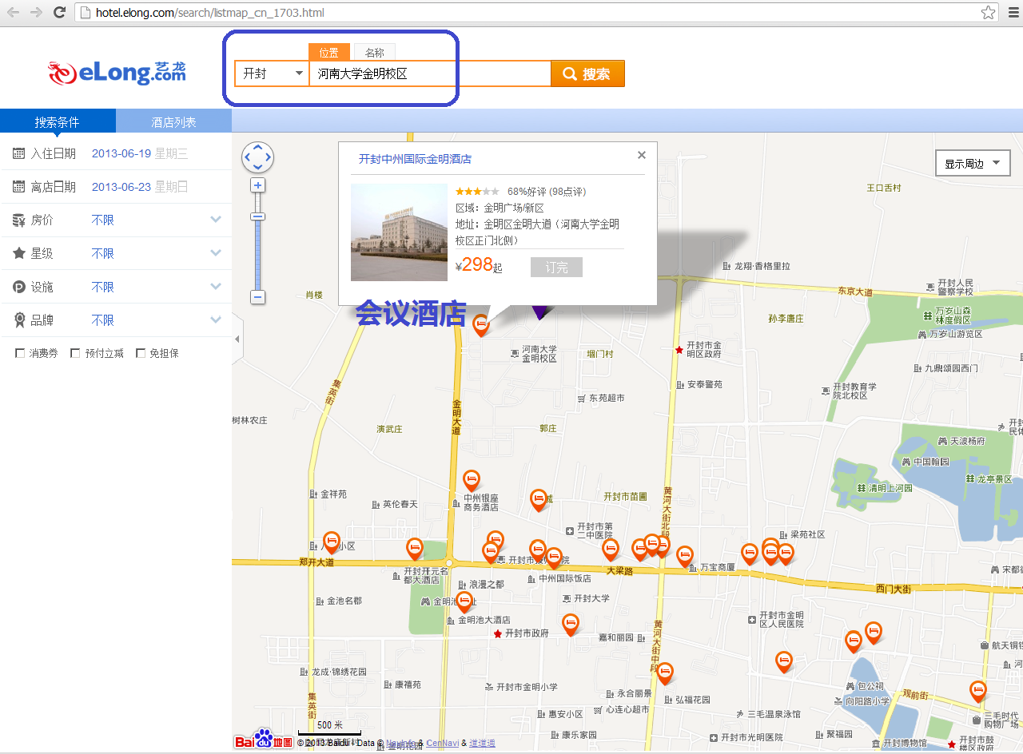Click the check-out date calendar icon
The width and height of the screenshot is (1023, 754).
point(19,187)
